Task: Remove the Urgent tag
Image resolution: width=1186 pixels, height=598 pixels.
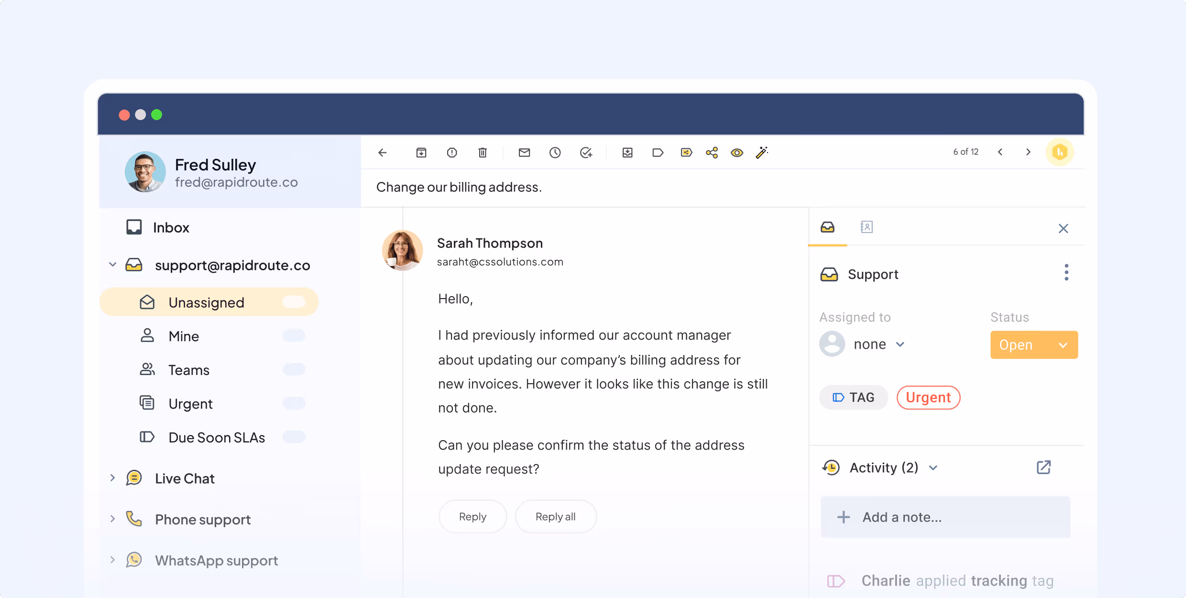Action: point(928,398)
